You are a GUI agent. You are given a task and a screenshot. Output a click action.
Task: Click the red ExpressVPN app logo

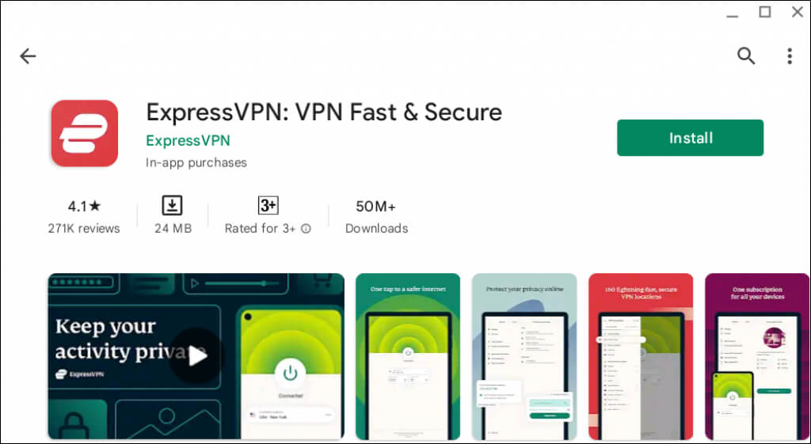(84, 133)
